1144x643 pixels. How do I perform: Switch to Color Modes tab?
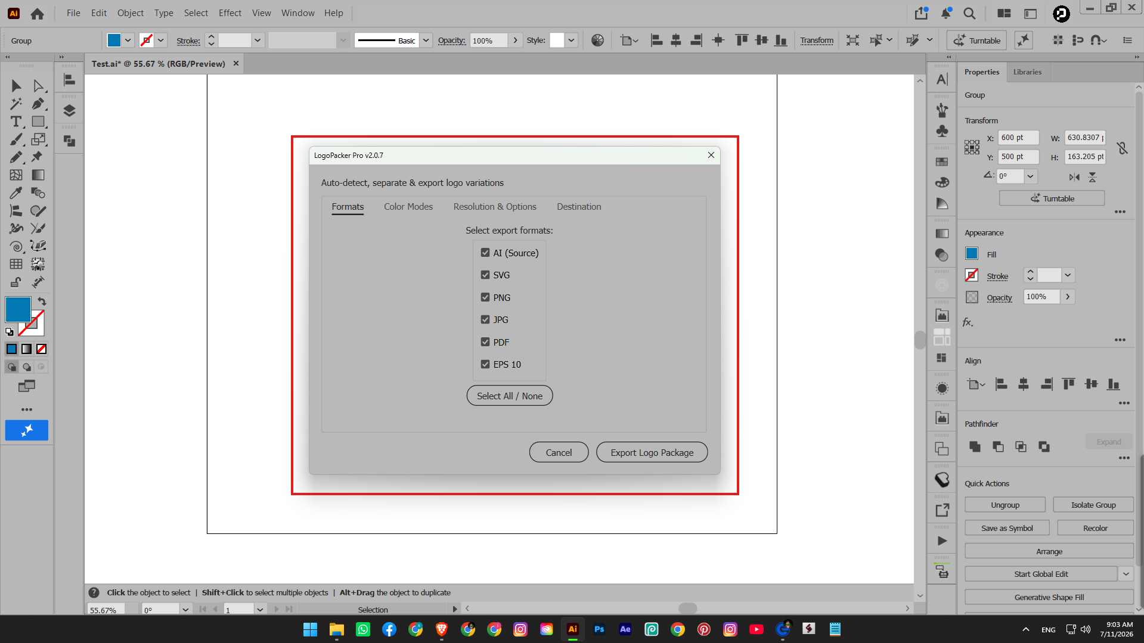click(x=408, y=207)
